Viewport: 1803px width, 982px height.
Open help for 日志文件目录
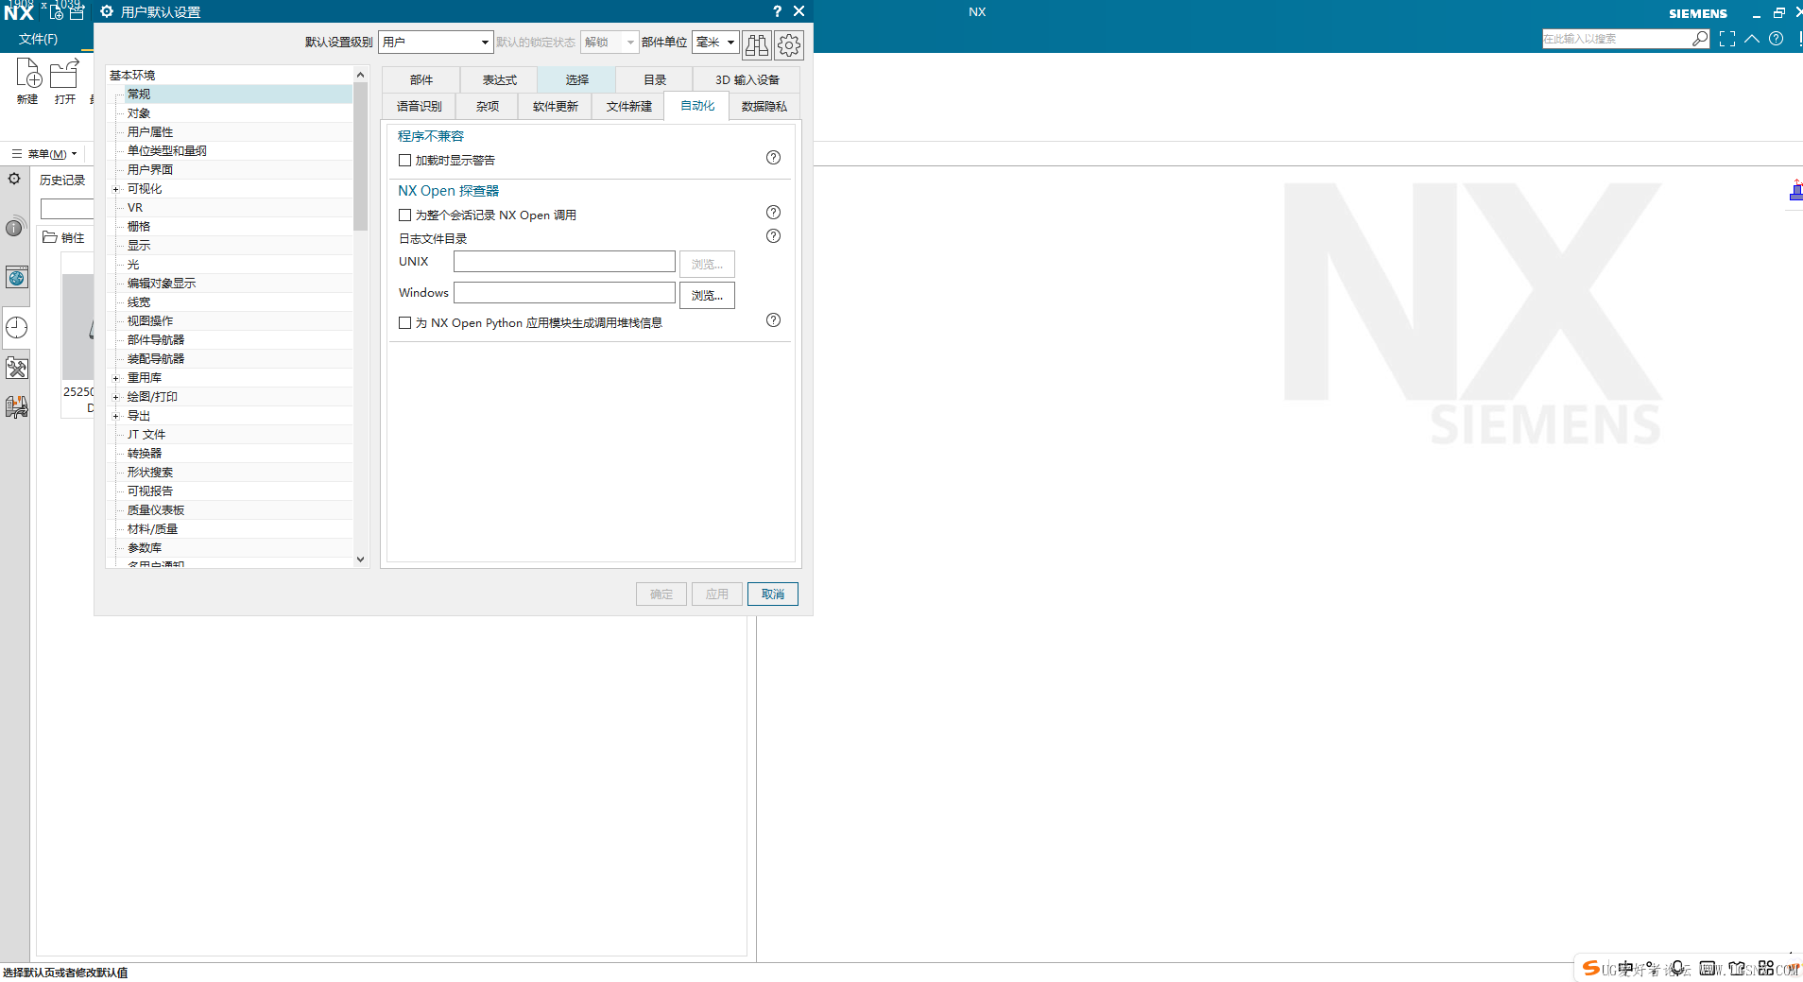click(x=773, y=236)
